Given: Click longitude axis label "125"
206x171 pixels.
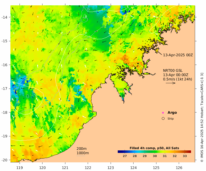Looking at the screenshot, I should 156,168.
